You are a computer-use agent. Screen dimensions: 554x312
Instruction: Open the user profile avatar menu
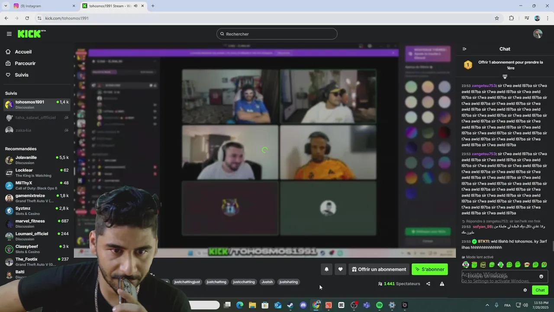(x=538, y=34)
